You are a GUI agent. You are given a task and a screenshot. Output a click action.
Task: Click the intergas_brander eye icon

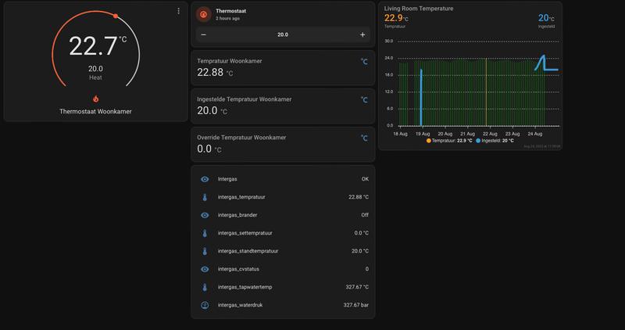[x=205, y=215]
